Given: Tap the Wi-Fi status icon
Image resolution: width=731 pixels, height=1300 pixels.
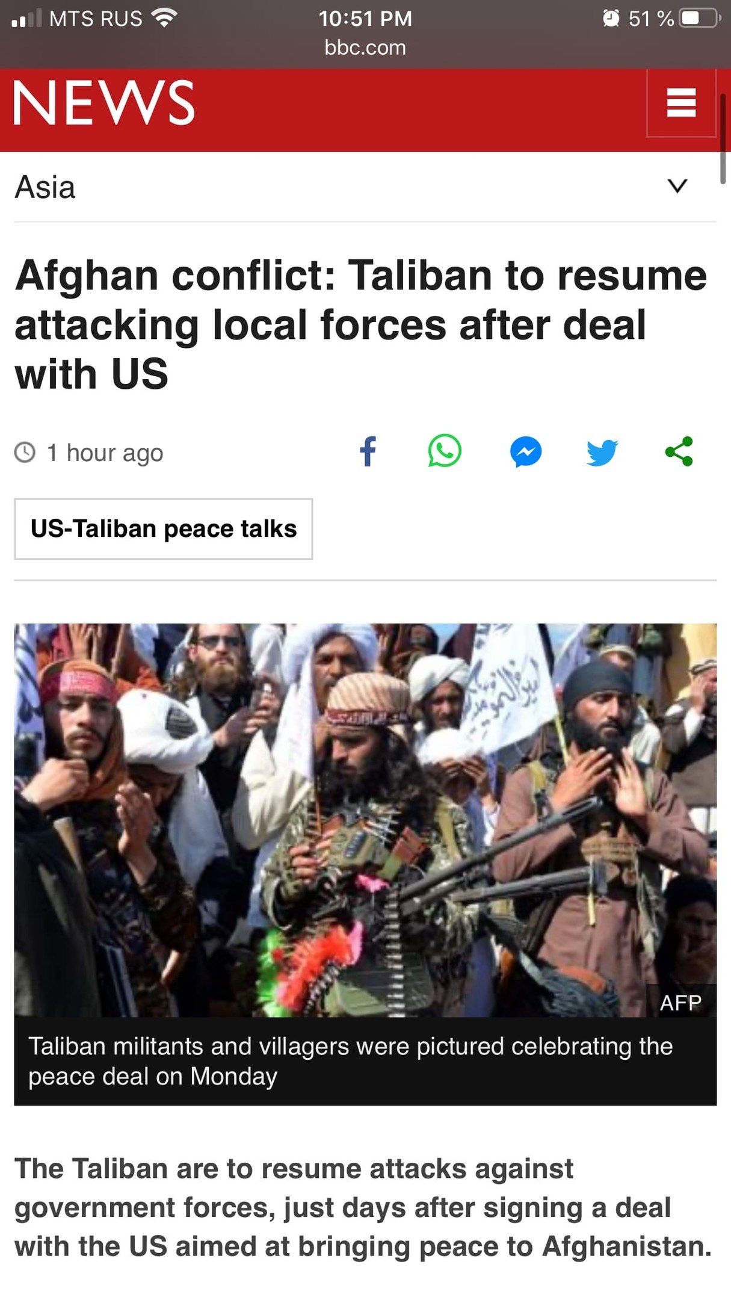Looking at the screenshot, I should 164,18.
